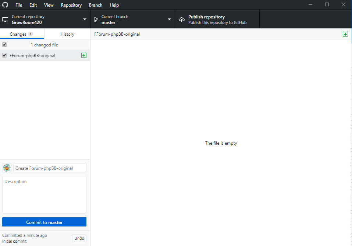
Task: Click the green plus icon in diff header
Action: (345, 34)
